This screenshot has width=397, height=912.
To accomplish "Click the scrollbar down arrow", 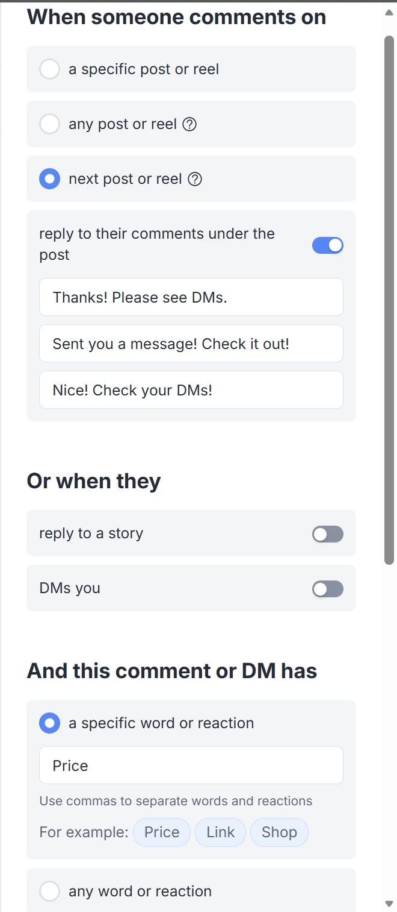I will tap(389, 902).
